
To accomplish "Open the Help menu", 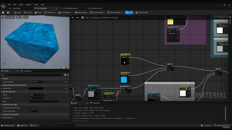I will point(42,5).
